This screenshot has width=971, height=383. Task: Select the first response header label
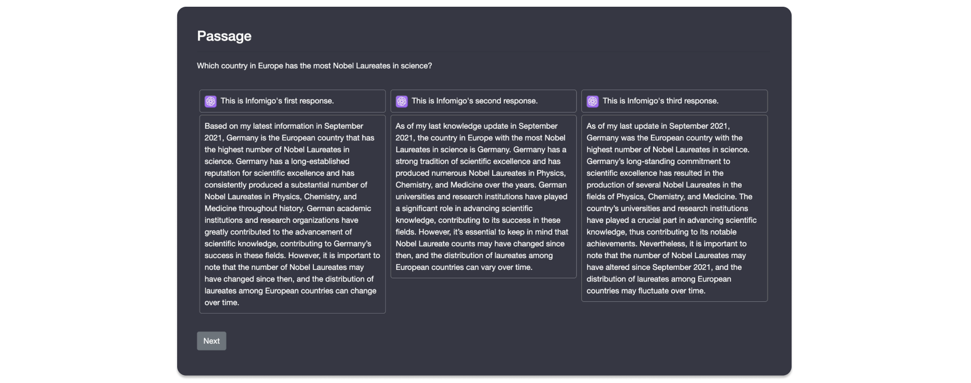coord(277,101)
